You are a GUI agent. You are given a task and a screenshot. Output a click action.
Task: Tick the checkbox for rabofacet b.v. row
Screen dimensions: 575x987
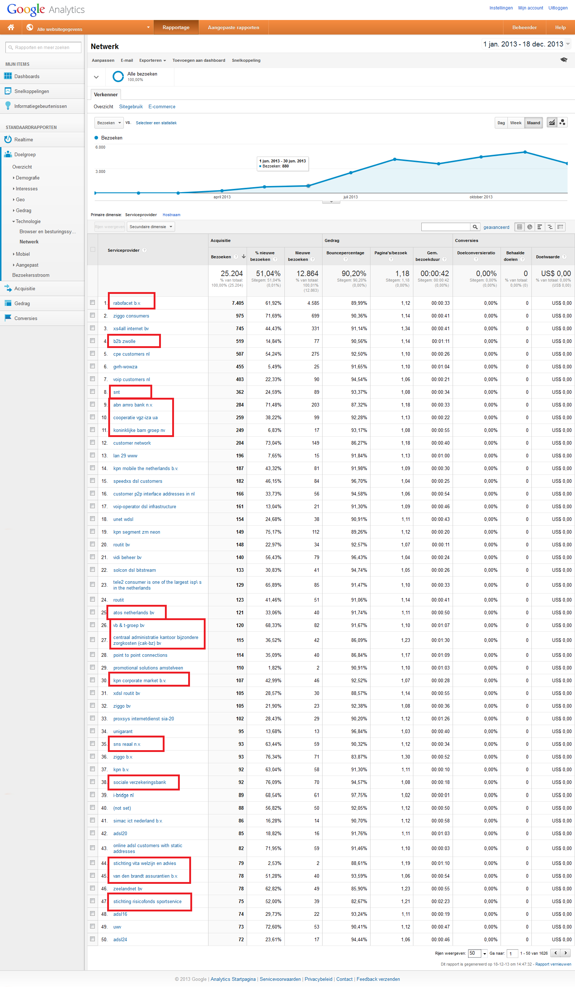coord(92,302)
